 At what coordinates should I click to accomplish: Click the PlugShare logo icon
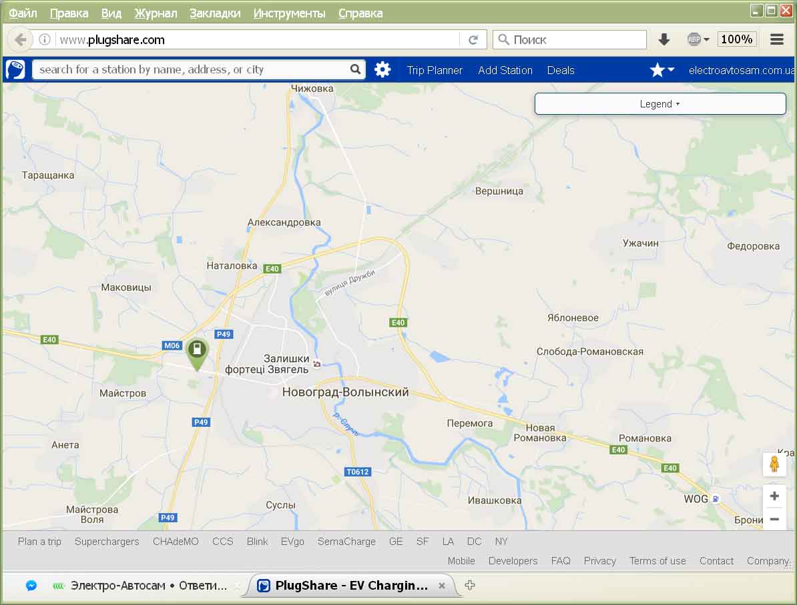pos(15,69)
